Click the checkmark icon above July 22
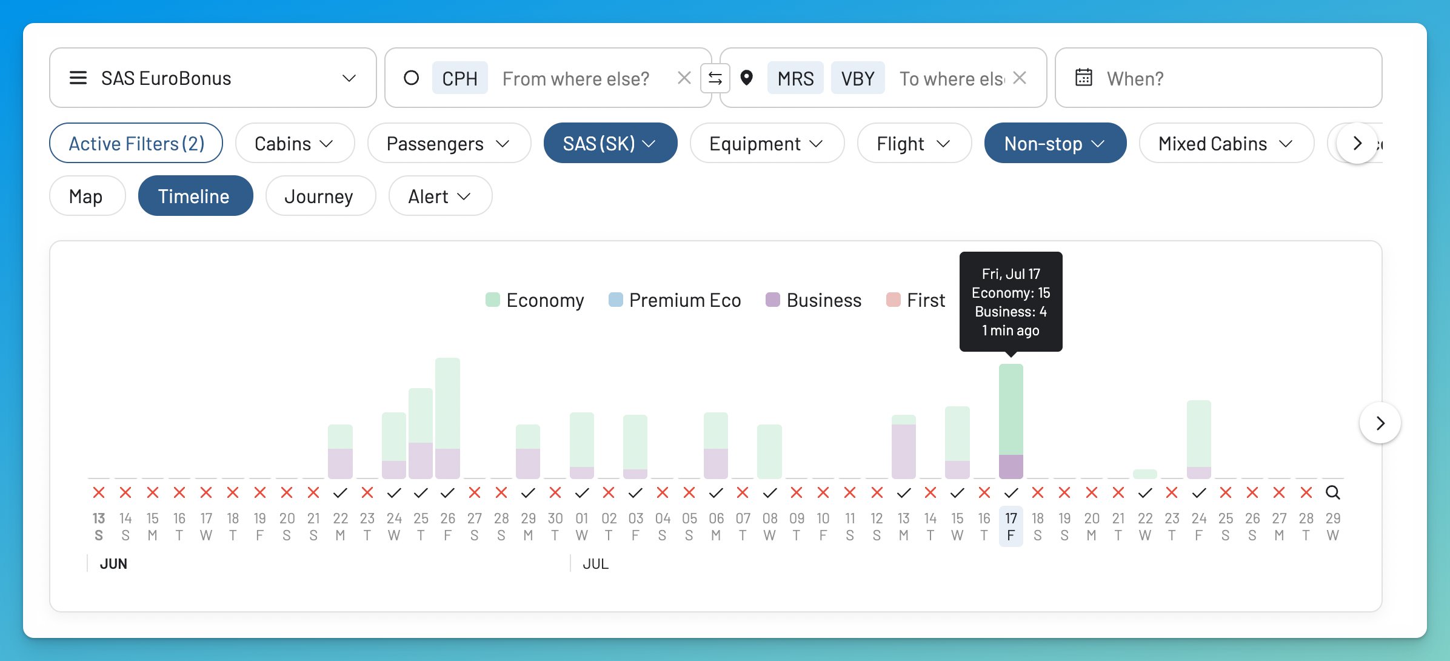 1145,492
